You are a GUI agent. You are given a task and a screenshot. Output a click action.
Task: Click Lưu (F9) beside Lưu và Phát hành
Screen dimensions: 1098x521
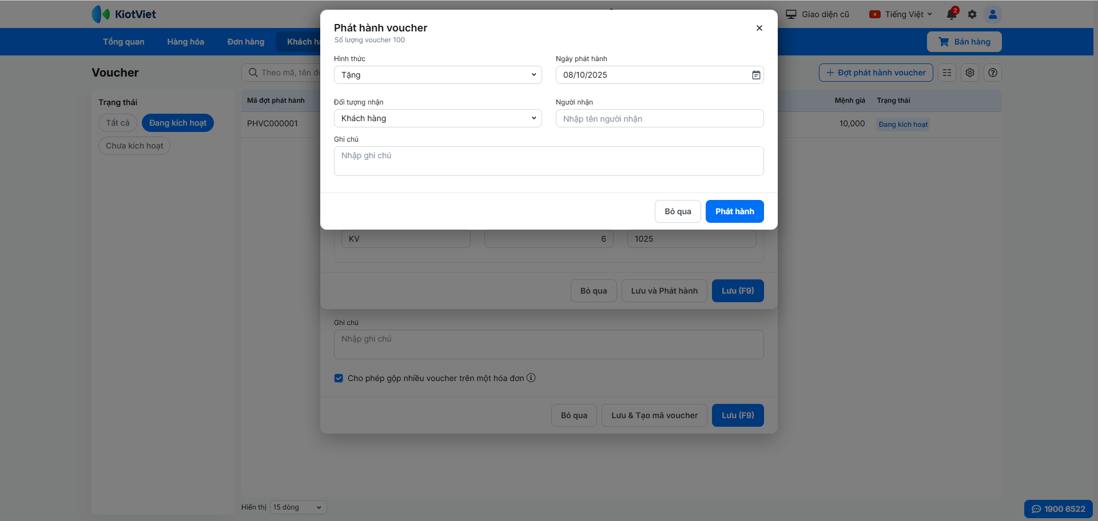pyautogui.click(x=738, y=291)
